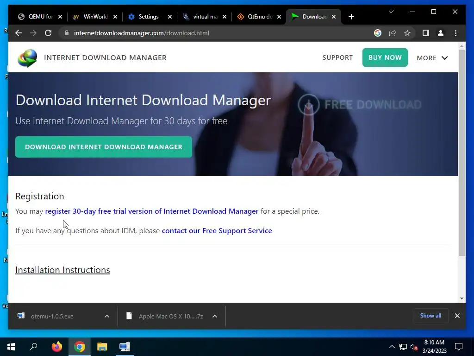The width and height of the screenshot is (474, 356).
Task: Go back to the previous page
Action: click(19, 33)
